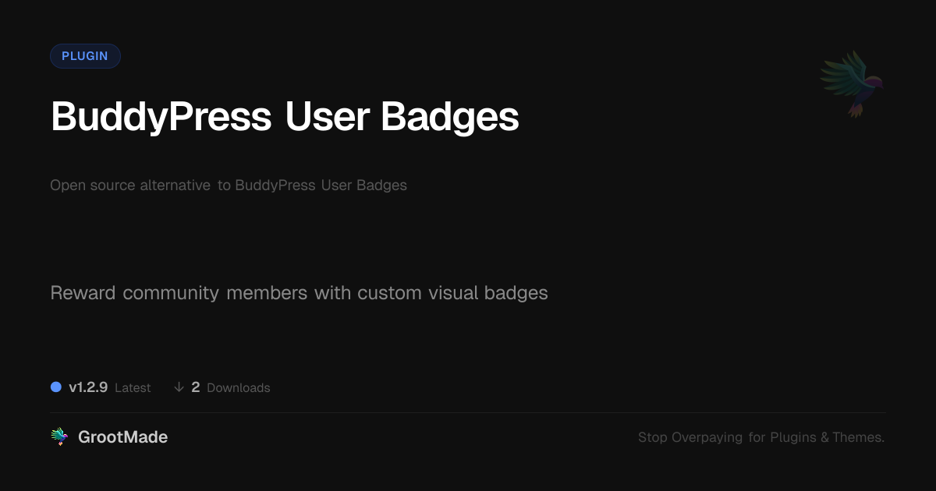Image resolution: width=936 pixels, height=491 pixels.
Task: Click "BuddyPress" in the large heading
Action: pyautogui.click(x=161, y=117)
